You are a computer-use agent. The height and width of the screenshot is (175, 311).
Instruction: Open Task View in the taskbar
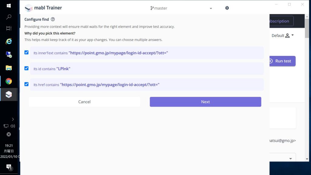9,28
